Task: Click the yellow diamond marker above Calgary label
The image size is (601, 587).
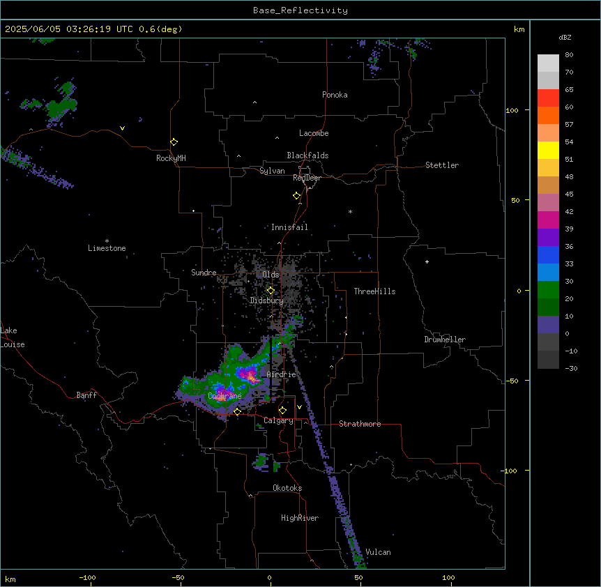Action: pyautogui.click(x=282, y=411)
